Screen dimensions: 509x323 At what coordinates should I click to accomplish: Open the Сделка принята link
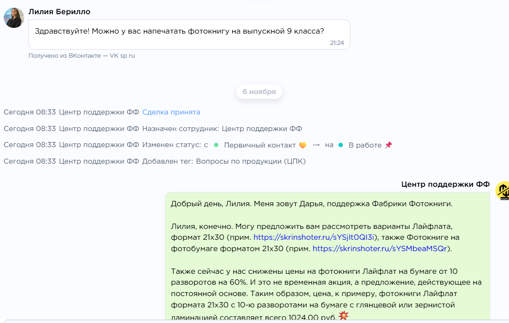171,112
